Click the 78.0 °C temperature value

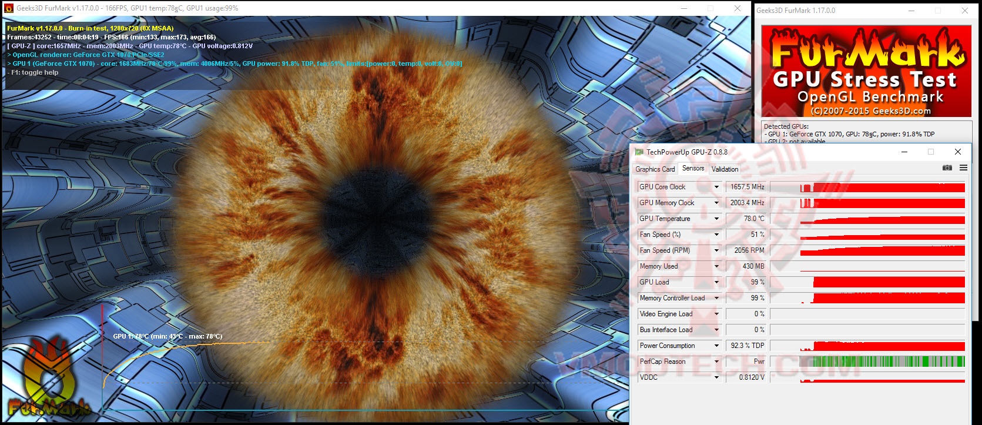coord(746,219)
